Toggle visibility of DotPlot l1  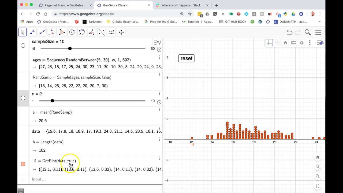[x=23, y=164]
